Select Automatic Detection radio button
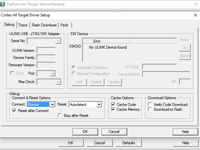 pos(74,67)
